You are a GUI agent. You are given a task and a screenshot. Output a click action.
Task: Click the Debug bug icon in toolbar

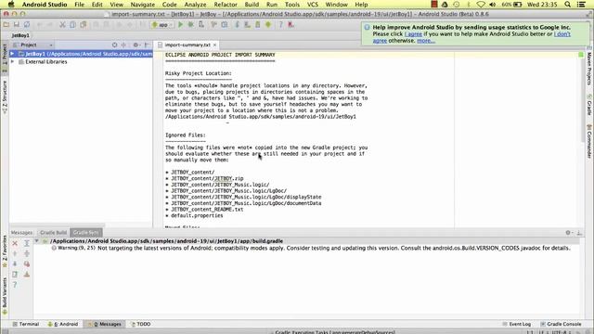(x=190, y=25)
